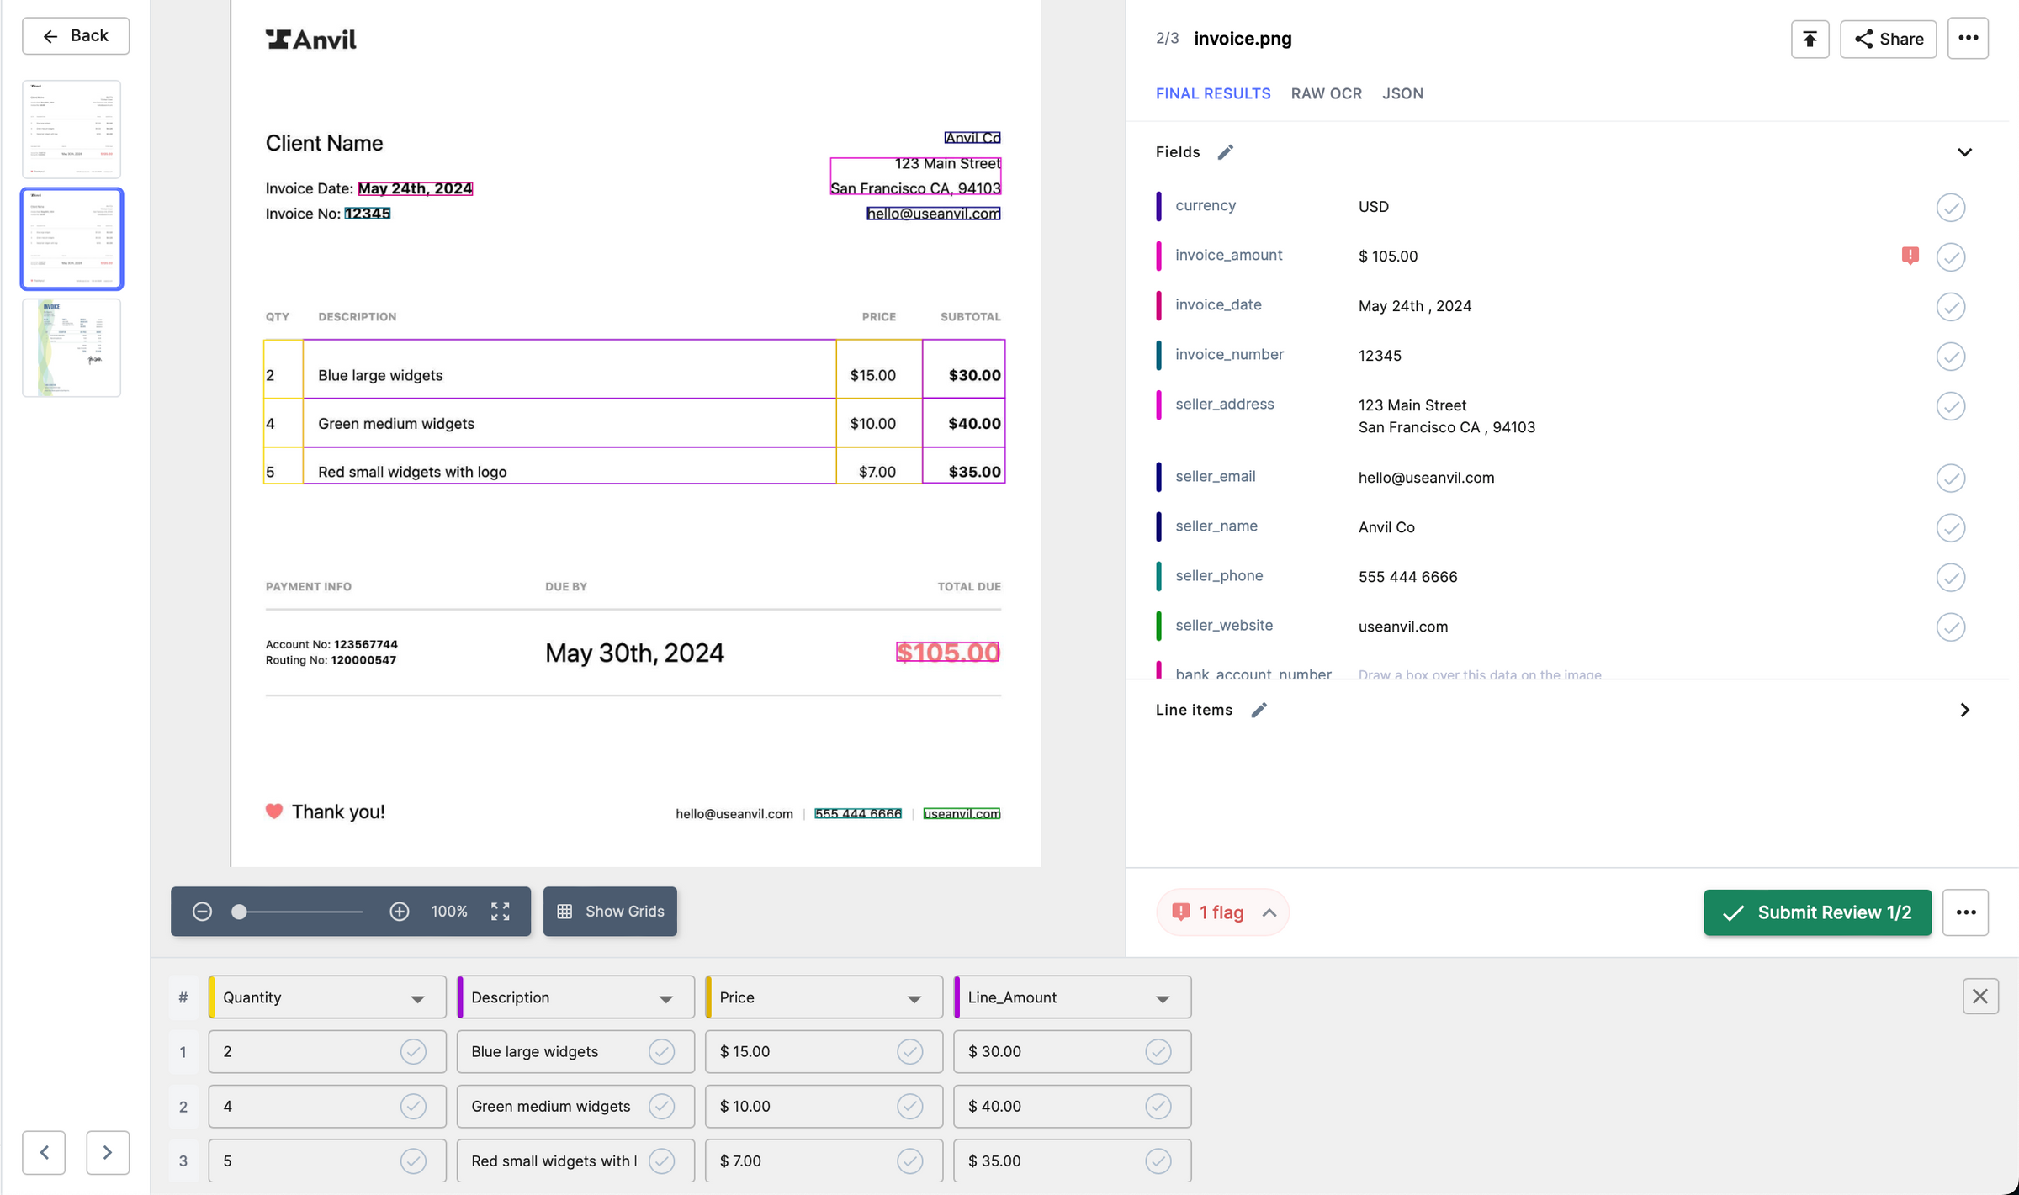
Task: Zoom in with the plus magnifier icon
Action: [400, 912]
